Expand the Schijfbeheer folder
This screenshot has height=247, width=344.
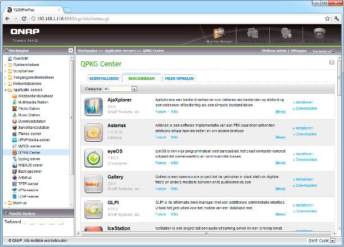tap(5, 71)
